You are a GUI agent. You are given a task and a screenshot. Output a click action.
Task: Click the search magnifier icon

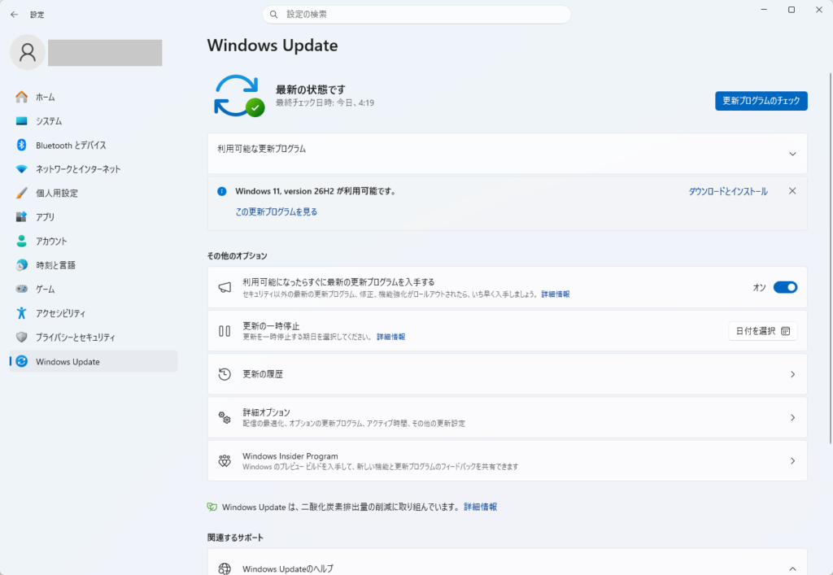[273, 15]
